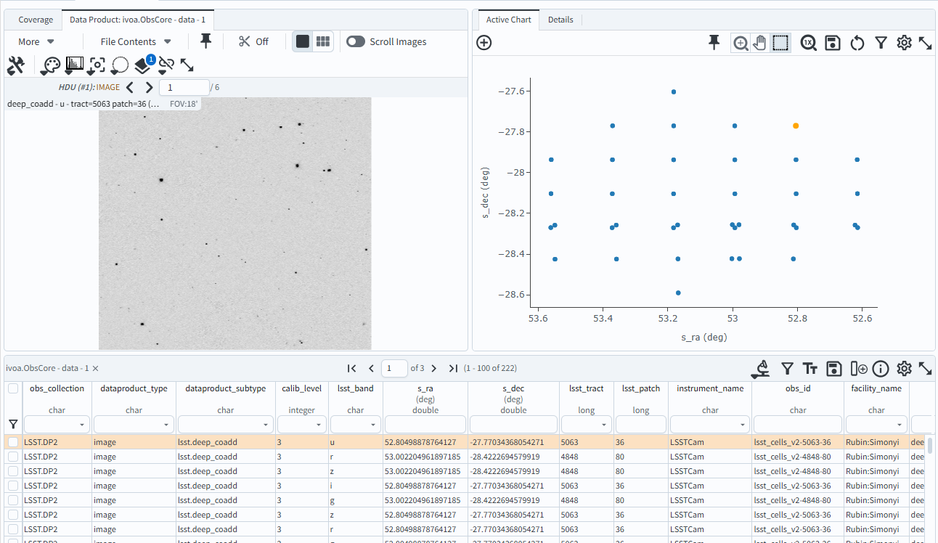
Task: Open the table microscope data action icon
Action: coord(761,369)
